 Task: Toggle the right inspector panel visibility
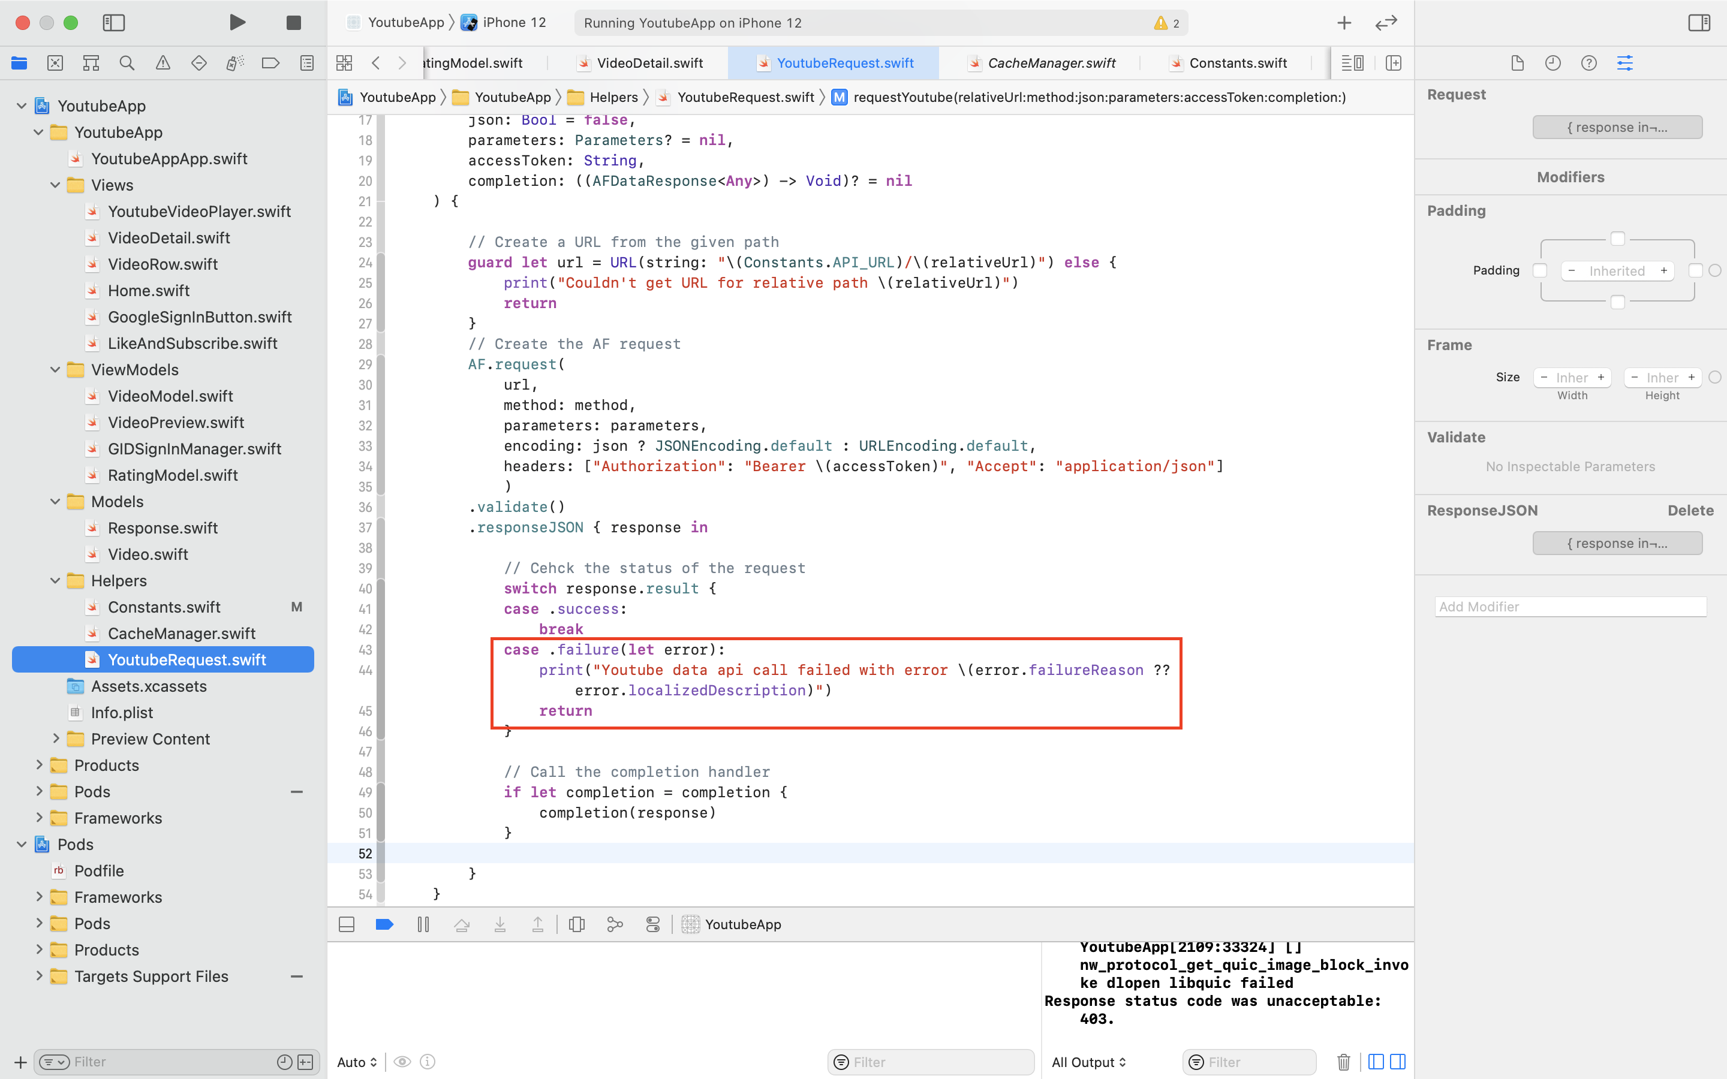point(1698,22)
